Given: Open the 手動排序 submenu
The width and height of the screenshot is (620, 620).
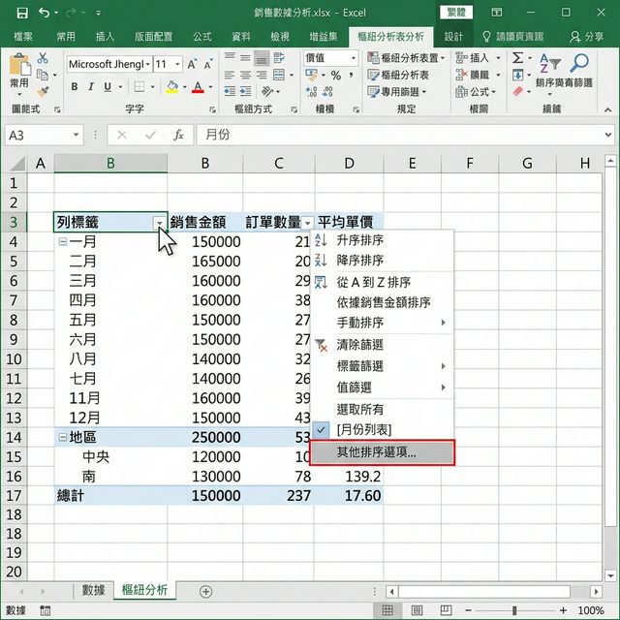Looking at the screenshot, I should (382, 323).
